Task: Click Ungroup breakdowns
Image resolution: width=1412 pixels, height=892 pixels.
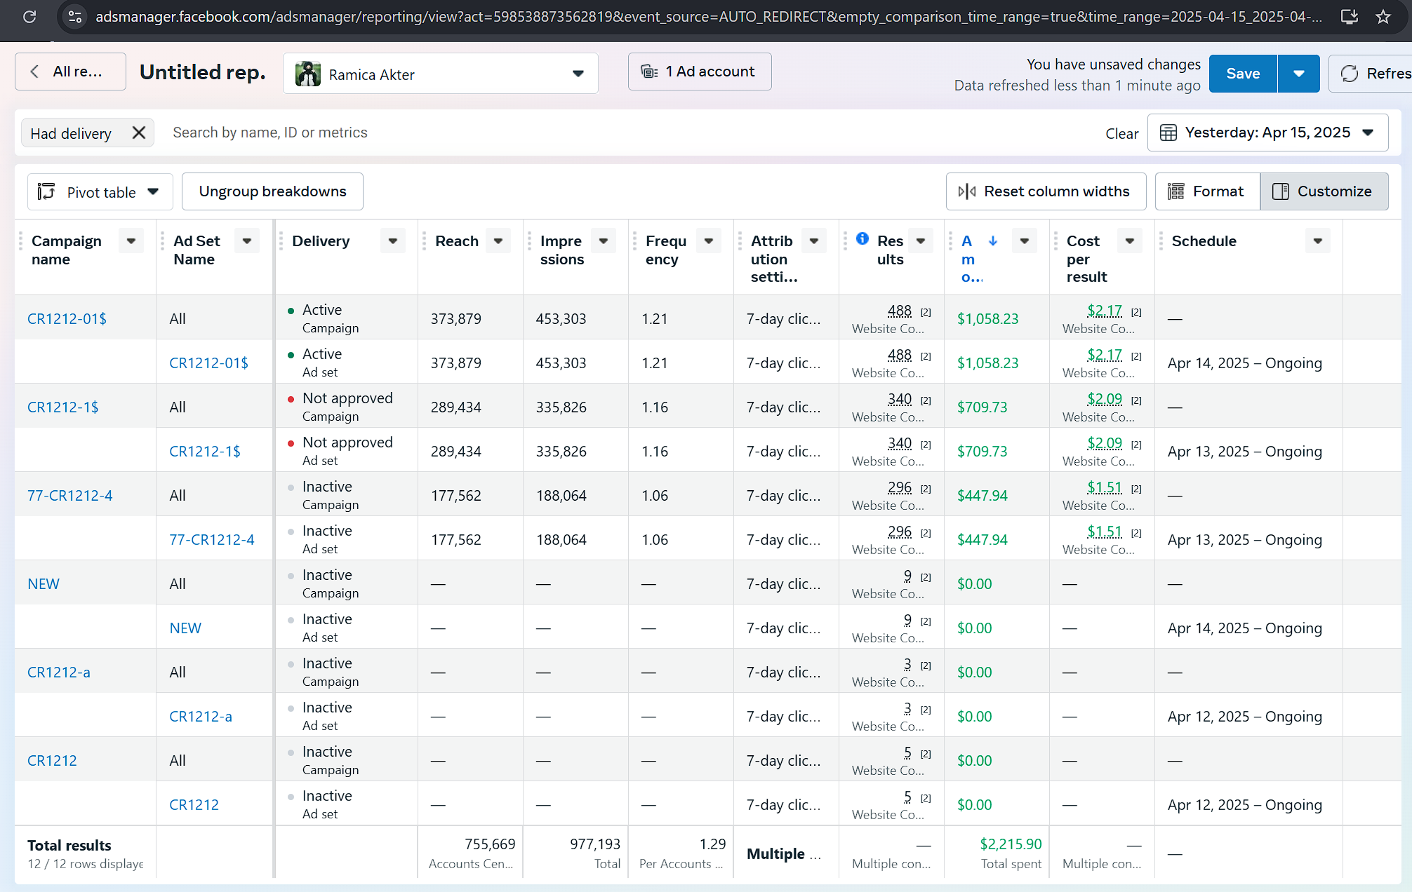Action: point(272,191)
